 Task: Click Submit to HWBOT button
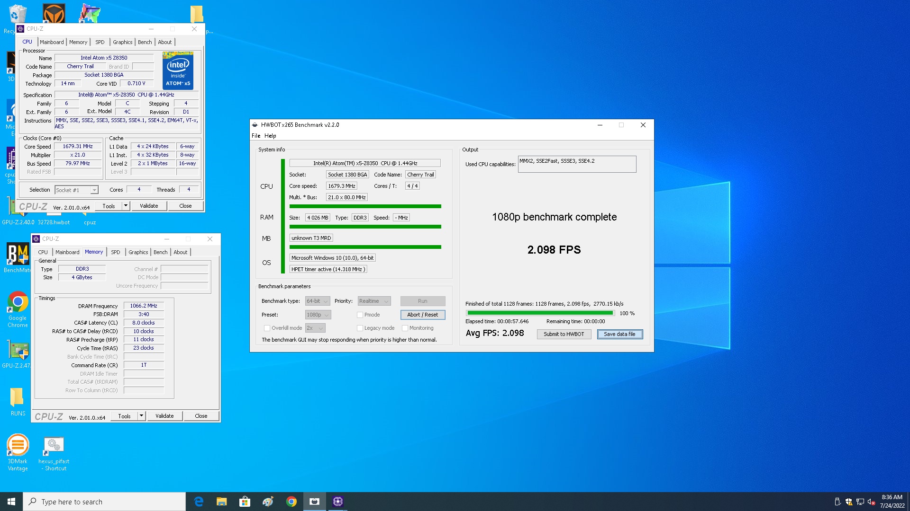[564, 334]
